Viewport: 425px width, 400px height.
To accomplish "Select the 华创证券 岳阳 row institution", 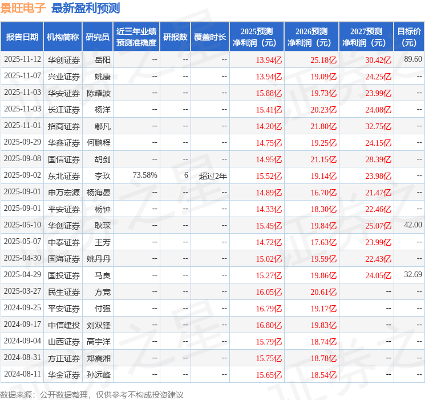I will pyautogui.click(x=64, y=60).
